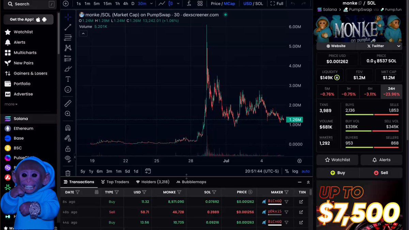409x230 pixels.
Task: Filter transactions by USD amount
Action: click(x=144, y=192)
